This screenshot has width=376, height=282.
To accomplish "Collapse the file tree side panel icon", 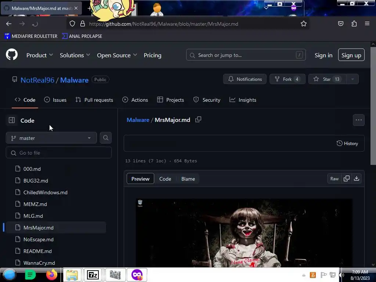I will [11, 120].
